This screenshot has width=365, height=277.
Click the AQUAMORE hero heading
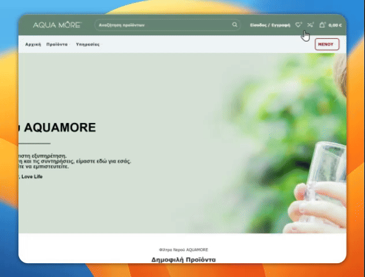pyautogui.click(x=58, y=128)
